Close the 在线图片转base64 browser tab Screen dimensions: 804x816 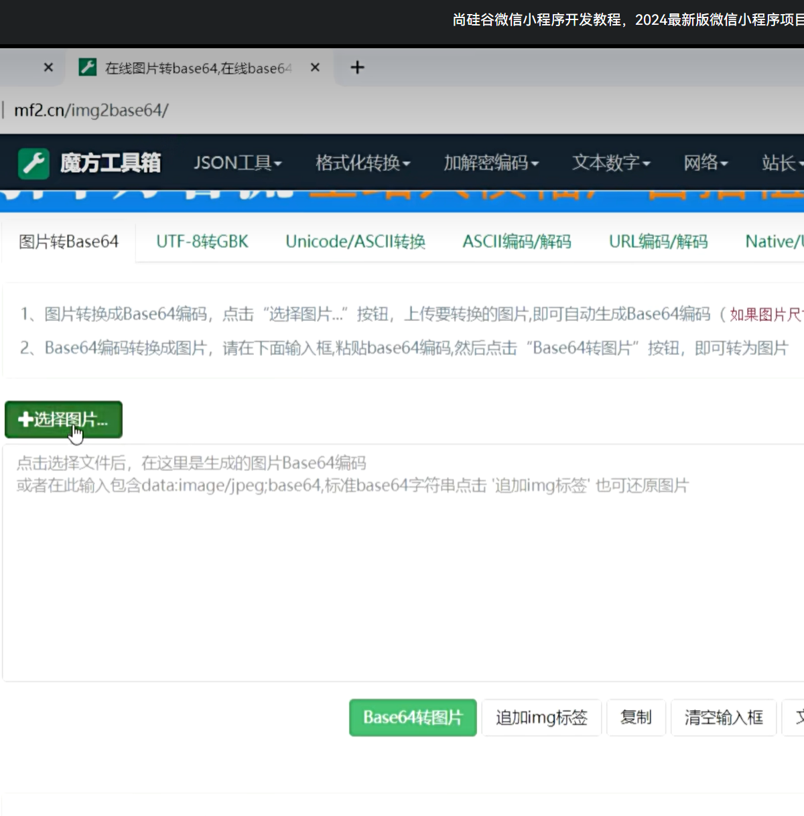coord(315,68)
